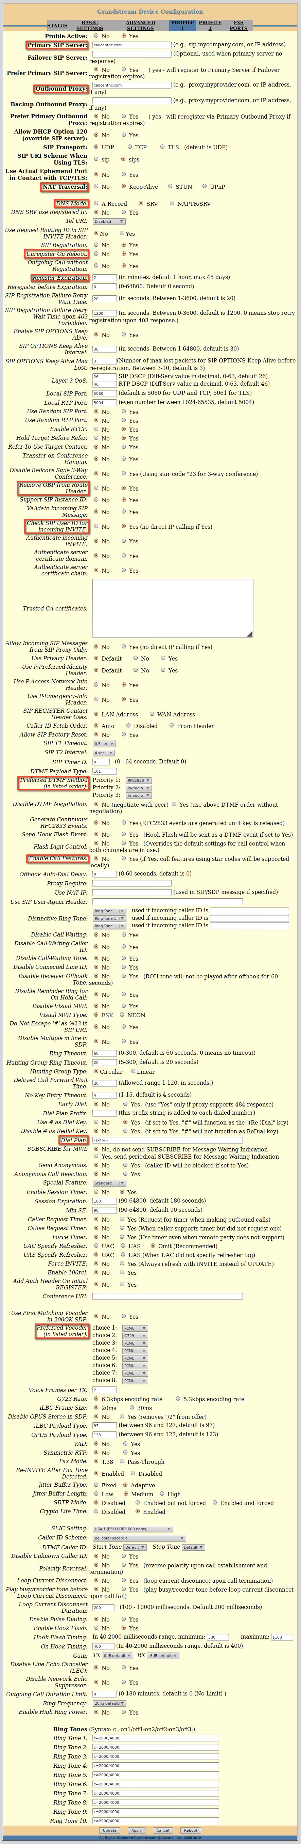Open Preferred Vocoder choice 2 dropdown
The width and height of the screenshot is (301, 1844).
tap(135, 1336)
